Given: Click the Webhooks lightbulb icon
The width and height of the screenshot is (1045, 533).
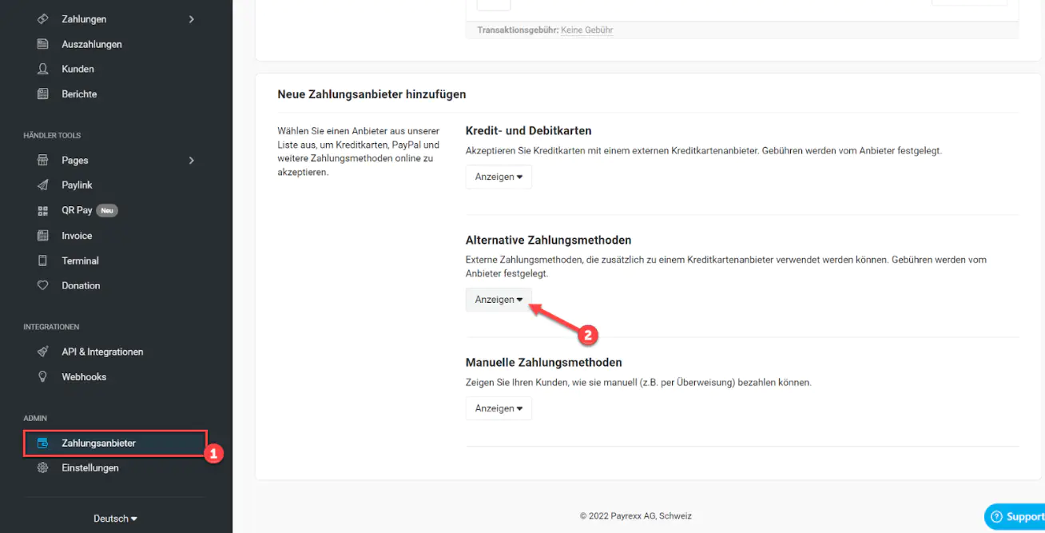Looking at the screenshot, I should (x=43, y=376).
